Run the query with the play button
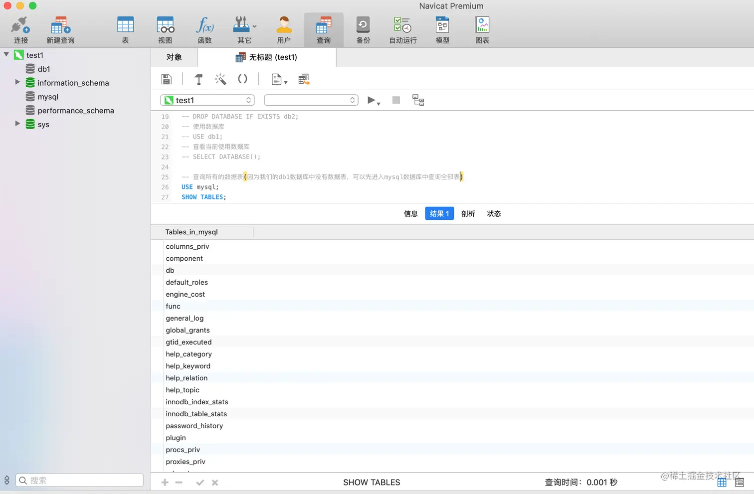 click(371, 100)
